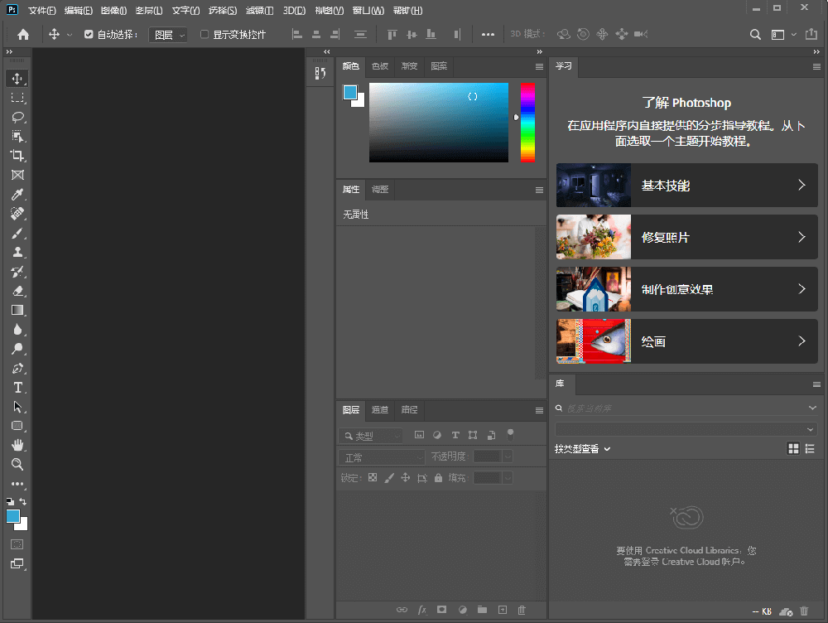Open the Layers panel options menu

[x=539, y=410]
